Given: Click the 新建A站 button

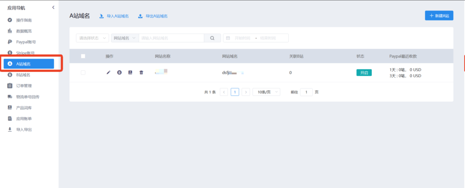Looking at the screenshot, I should [x=439, y=16].
